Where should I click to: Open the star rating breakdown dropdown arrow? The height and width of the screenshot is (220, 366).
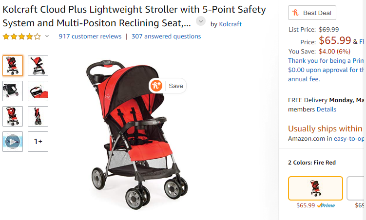coord(47,37)
